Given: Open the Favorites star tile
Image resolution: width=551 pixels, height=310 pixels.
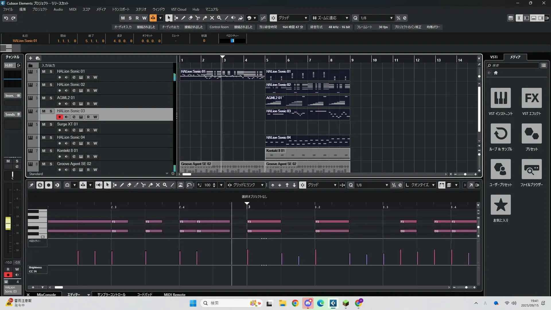Looking at the screenshot, I should 500,205.
